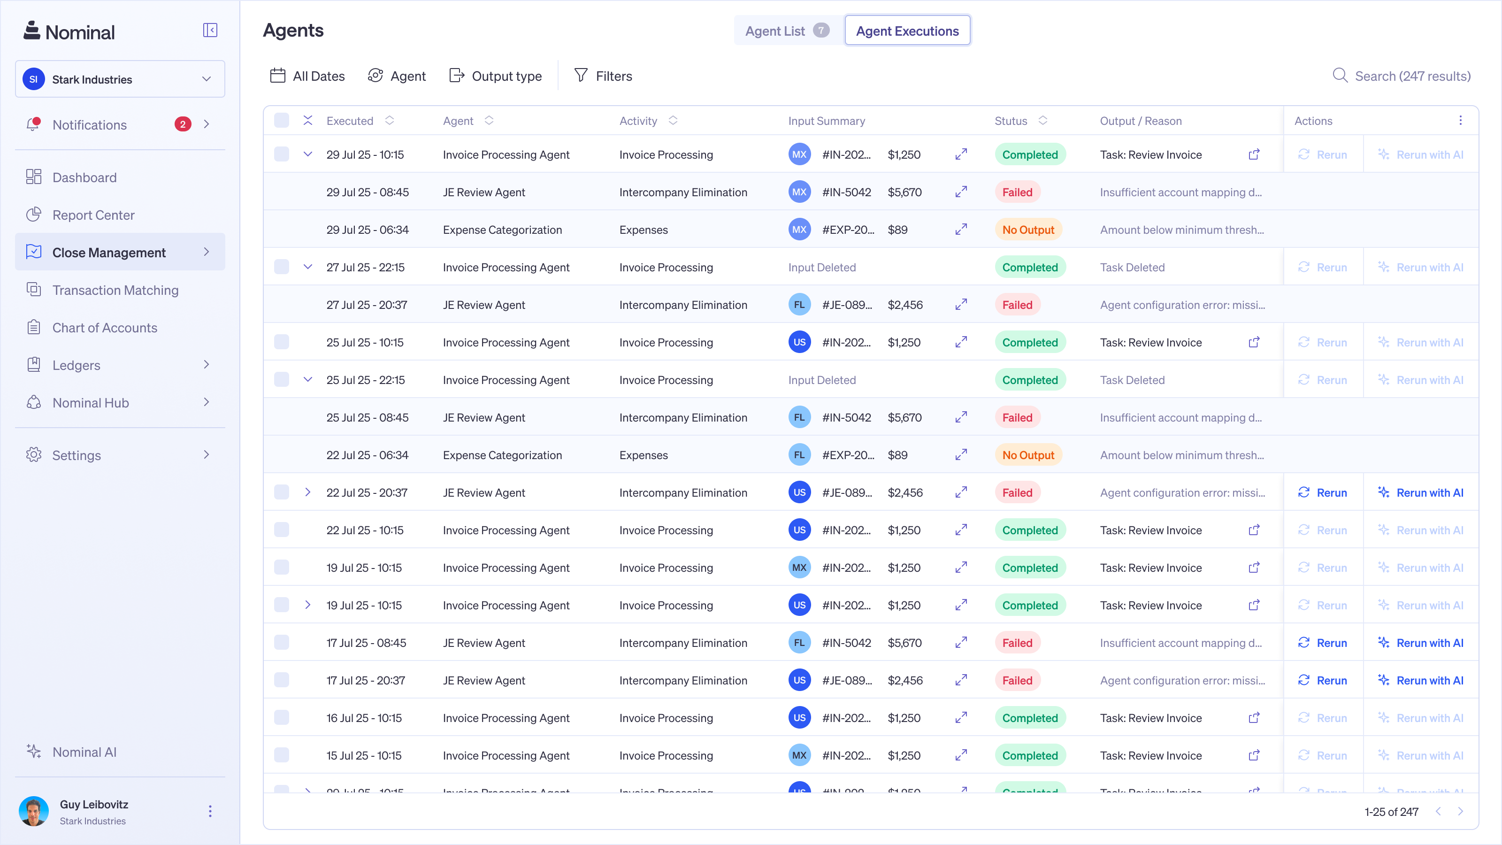Toggle the select-all checkbox in header
Viewport: 1502px width, 845px height.
tap(282, 120)
